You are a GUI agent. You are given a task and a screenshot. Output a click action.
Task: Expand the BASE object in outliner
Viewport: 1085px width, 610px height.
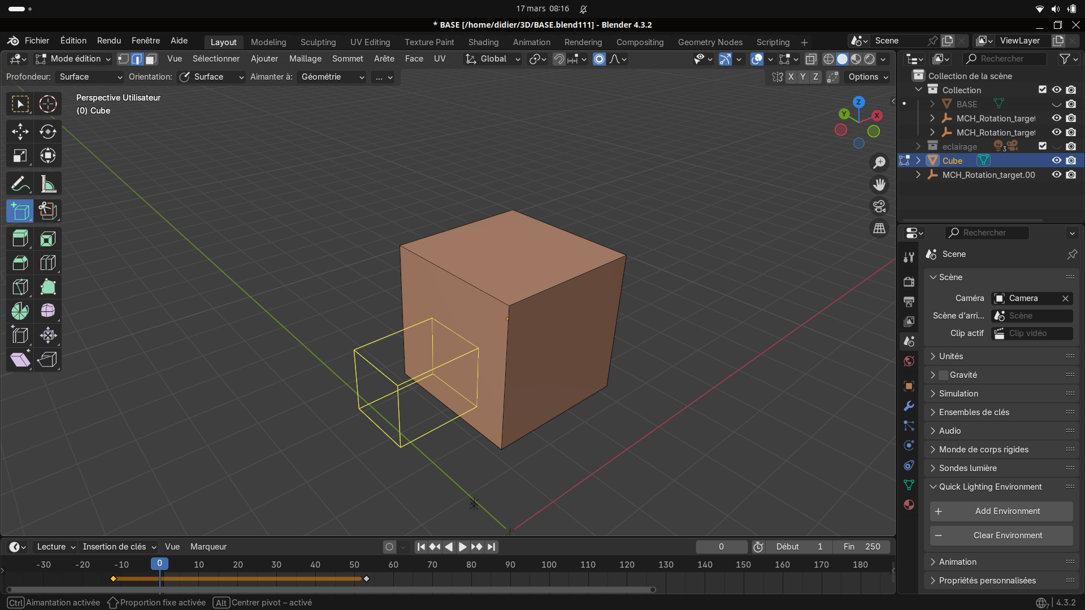tap(932, 104)
